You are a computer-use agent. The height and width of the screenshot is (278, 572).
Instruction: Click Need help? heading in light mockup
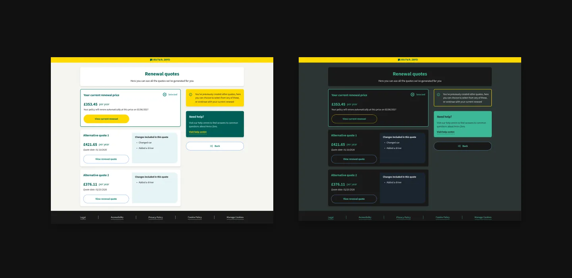pos(196,117)
